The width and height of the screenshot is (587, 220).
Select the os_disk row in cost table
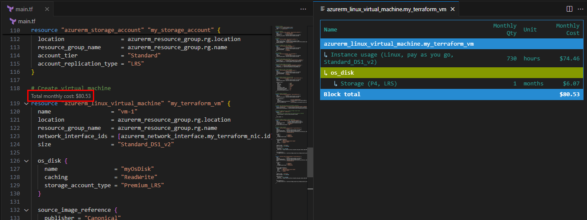451,72
